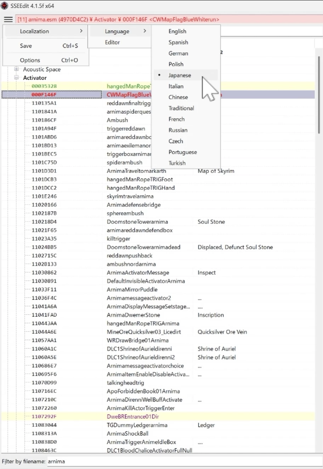This screenshot has width=323, height=469.
Task: Choose Save from the menu
Action: point(45,46)
